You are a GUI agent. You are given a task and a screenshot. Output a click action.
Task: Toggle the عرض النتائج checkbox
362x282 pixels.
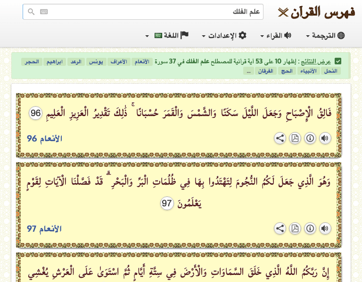click(x=338, y=61)
